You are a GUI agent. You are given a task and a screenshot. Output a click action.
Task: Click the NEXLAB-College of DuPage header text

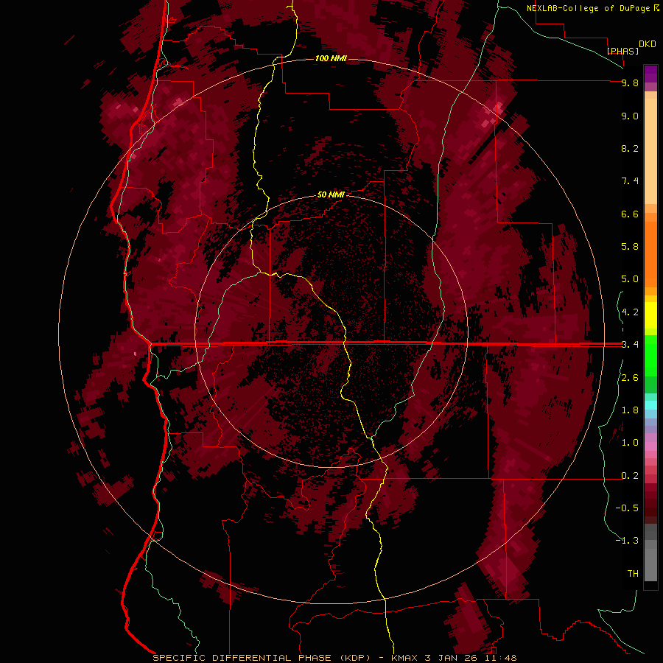coord(588,8)
